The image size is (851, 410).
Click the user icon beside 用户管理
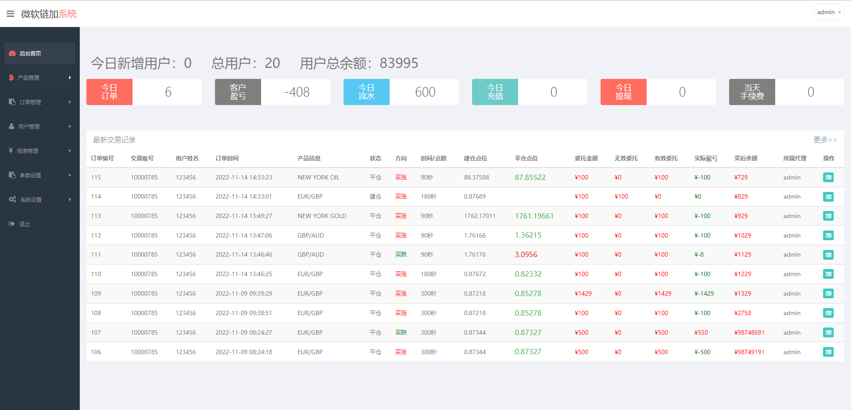[12, 126]
